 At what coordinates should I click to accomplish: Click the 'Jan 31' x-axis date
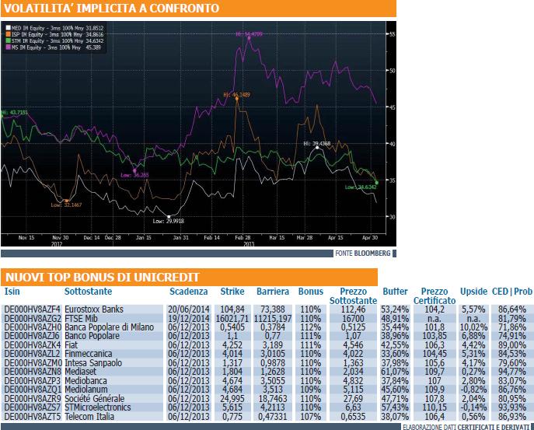(x=180, y=237)
